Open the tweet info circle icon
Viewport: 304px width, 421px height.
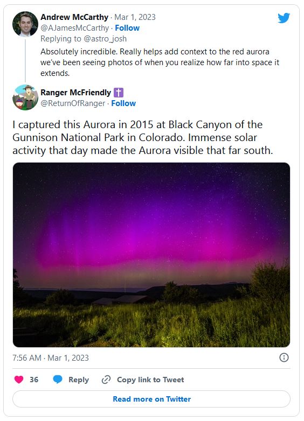pos(284,357)
